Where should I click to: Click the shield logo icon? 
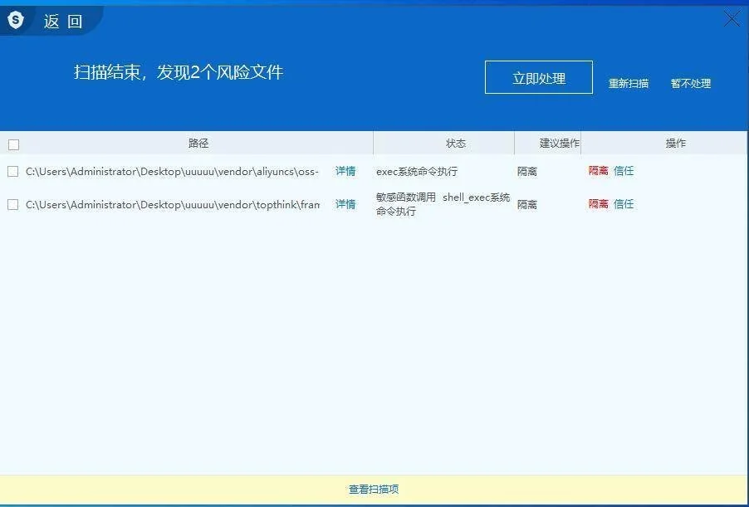click(x=16, y=19)
